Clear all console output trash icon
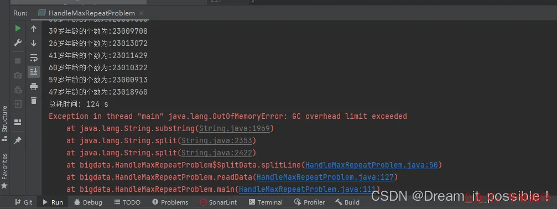 pyautogui.click(x=34, y=101)
